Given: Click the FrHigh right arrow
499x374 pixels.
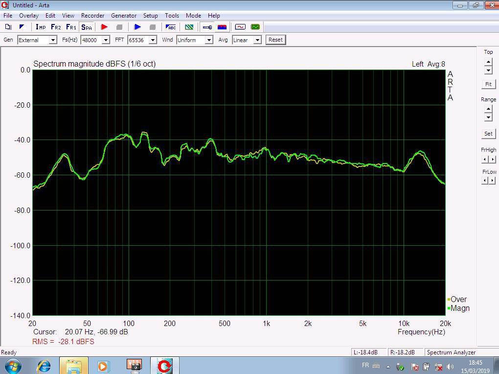Looking at the screenshot, I should (493, 159).
